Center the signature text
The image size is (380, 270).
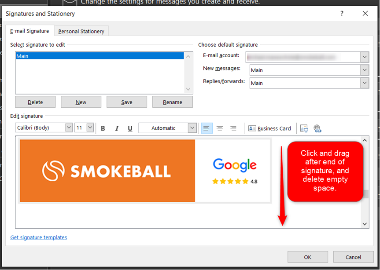(x=220, y=128)
